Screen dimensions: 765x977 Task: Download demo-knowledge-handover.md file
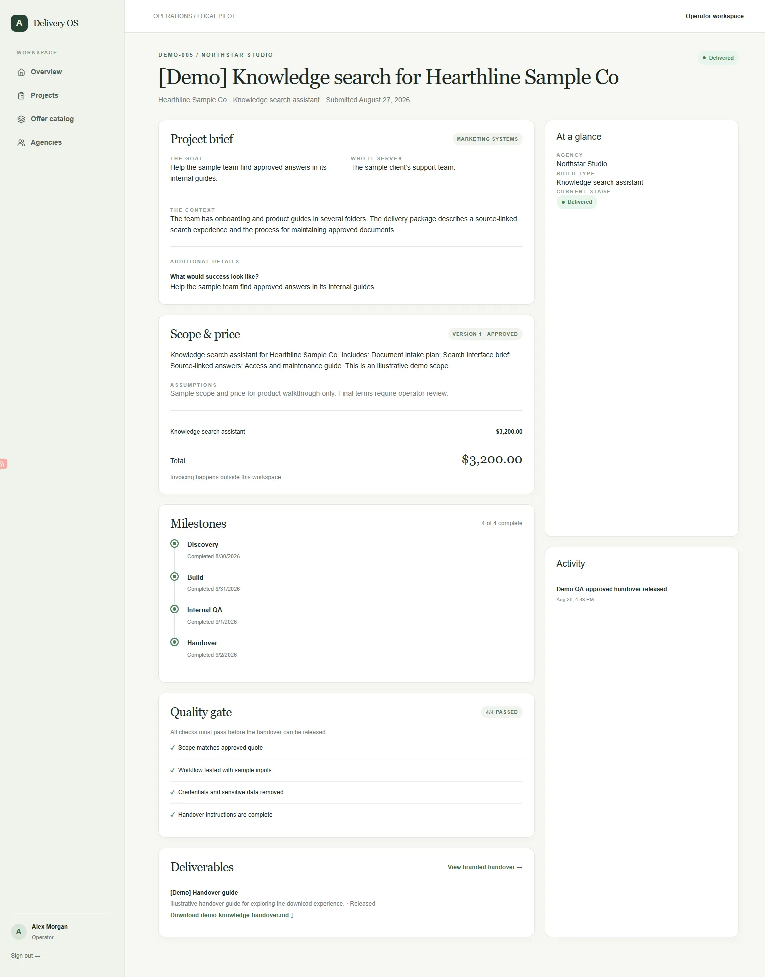tap(232, 915)
